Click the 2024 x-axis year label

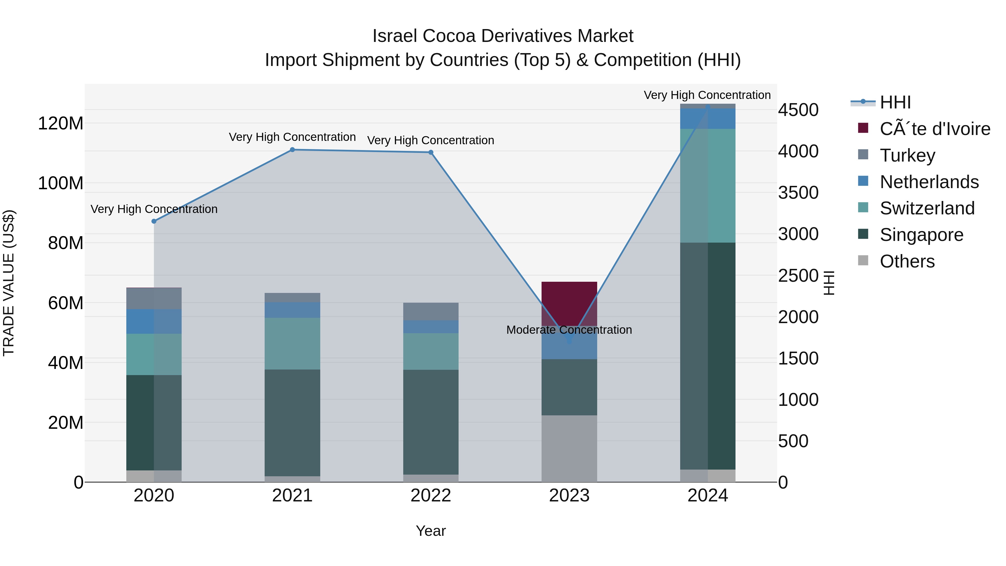708,496
